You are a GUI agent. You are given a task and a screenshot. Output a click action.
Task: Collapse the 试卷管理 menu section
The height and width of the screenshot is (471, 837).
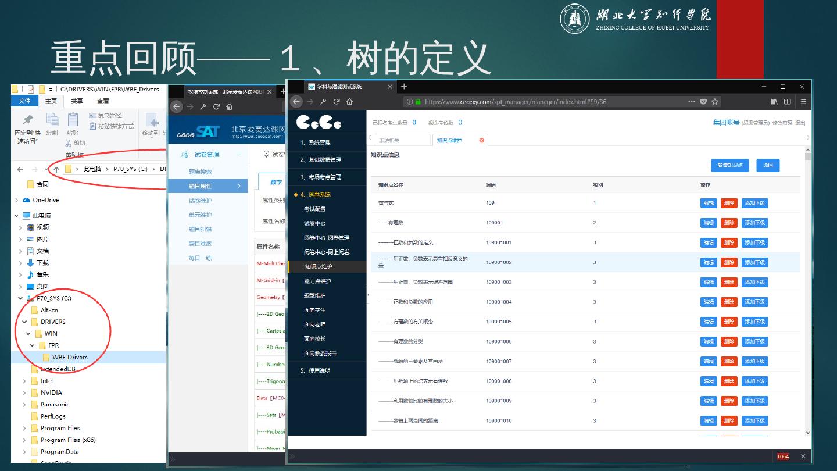coord(238,154)
